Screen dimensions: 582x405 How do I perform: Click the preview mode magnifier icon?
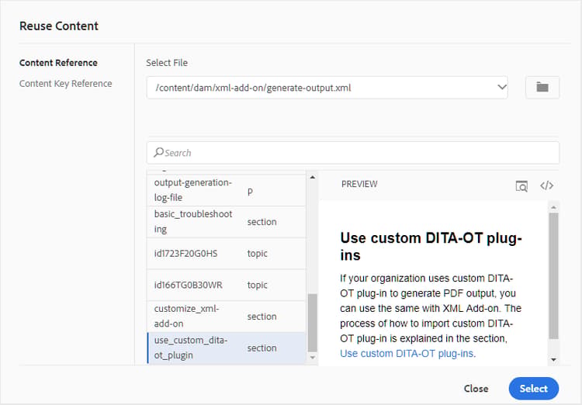pyautogui.click(x=521, y=186)
